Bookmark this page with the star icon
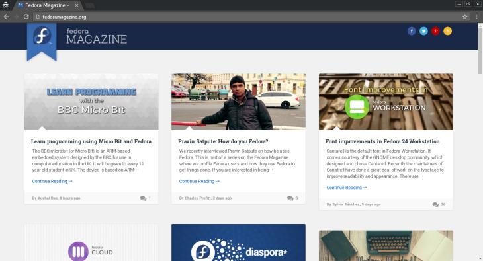483x261 pixels. [x=465, y=17]
